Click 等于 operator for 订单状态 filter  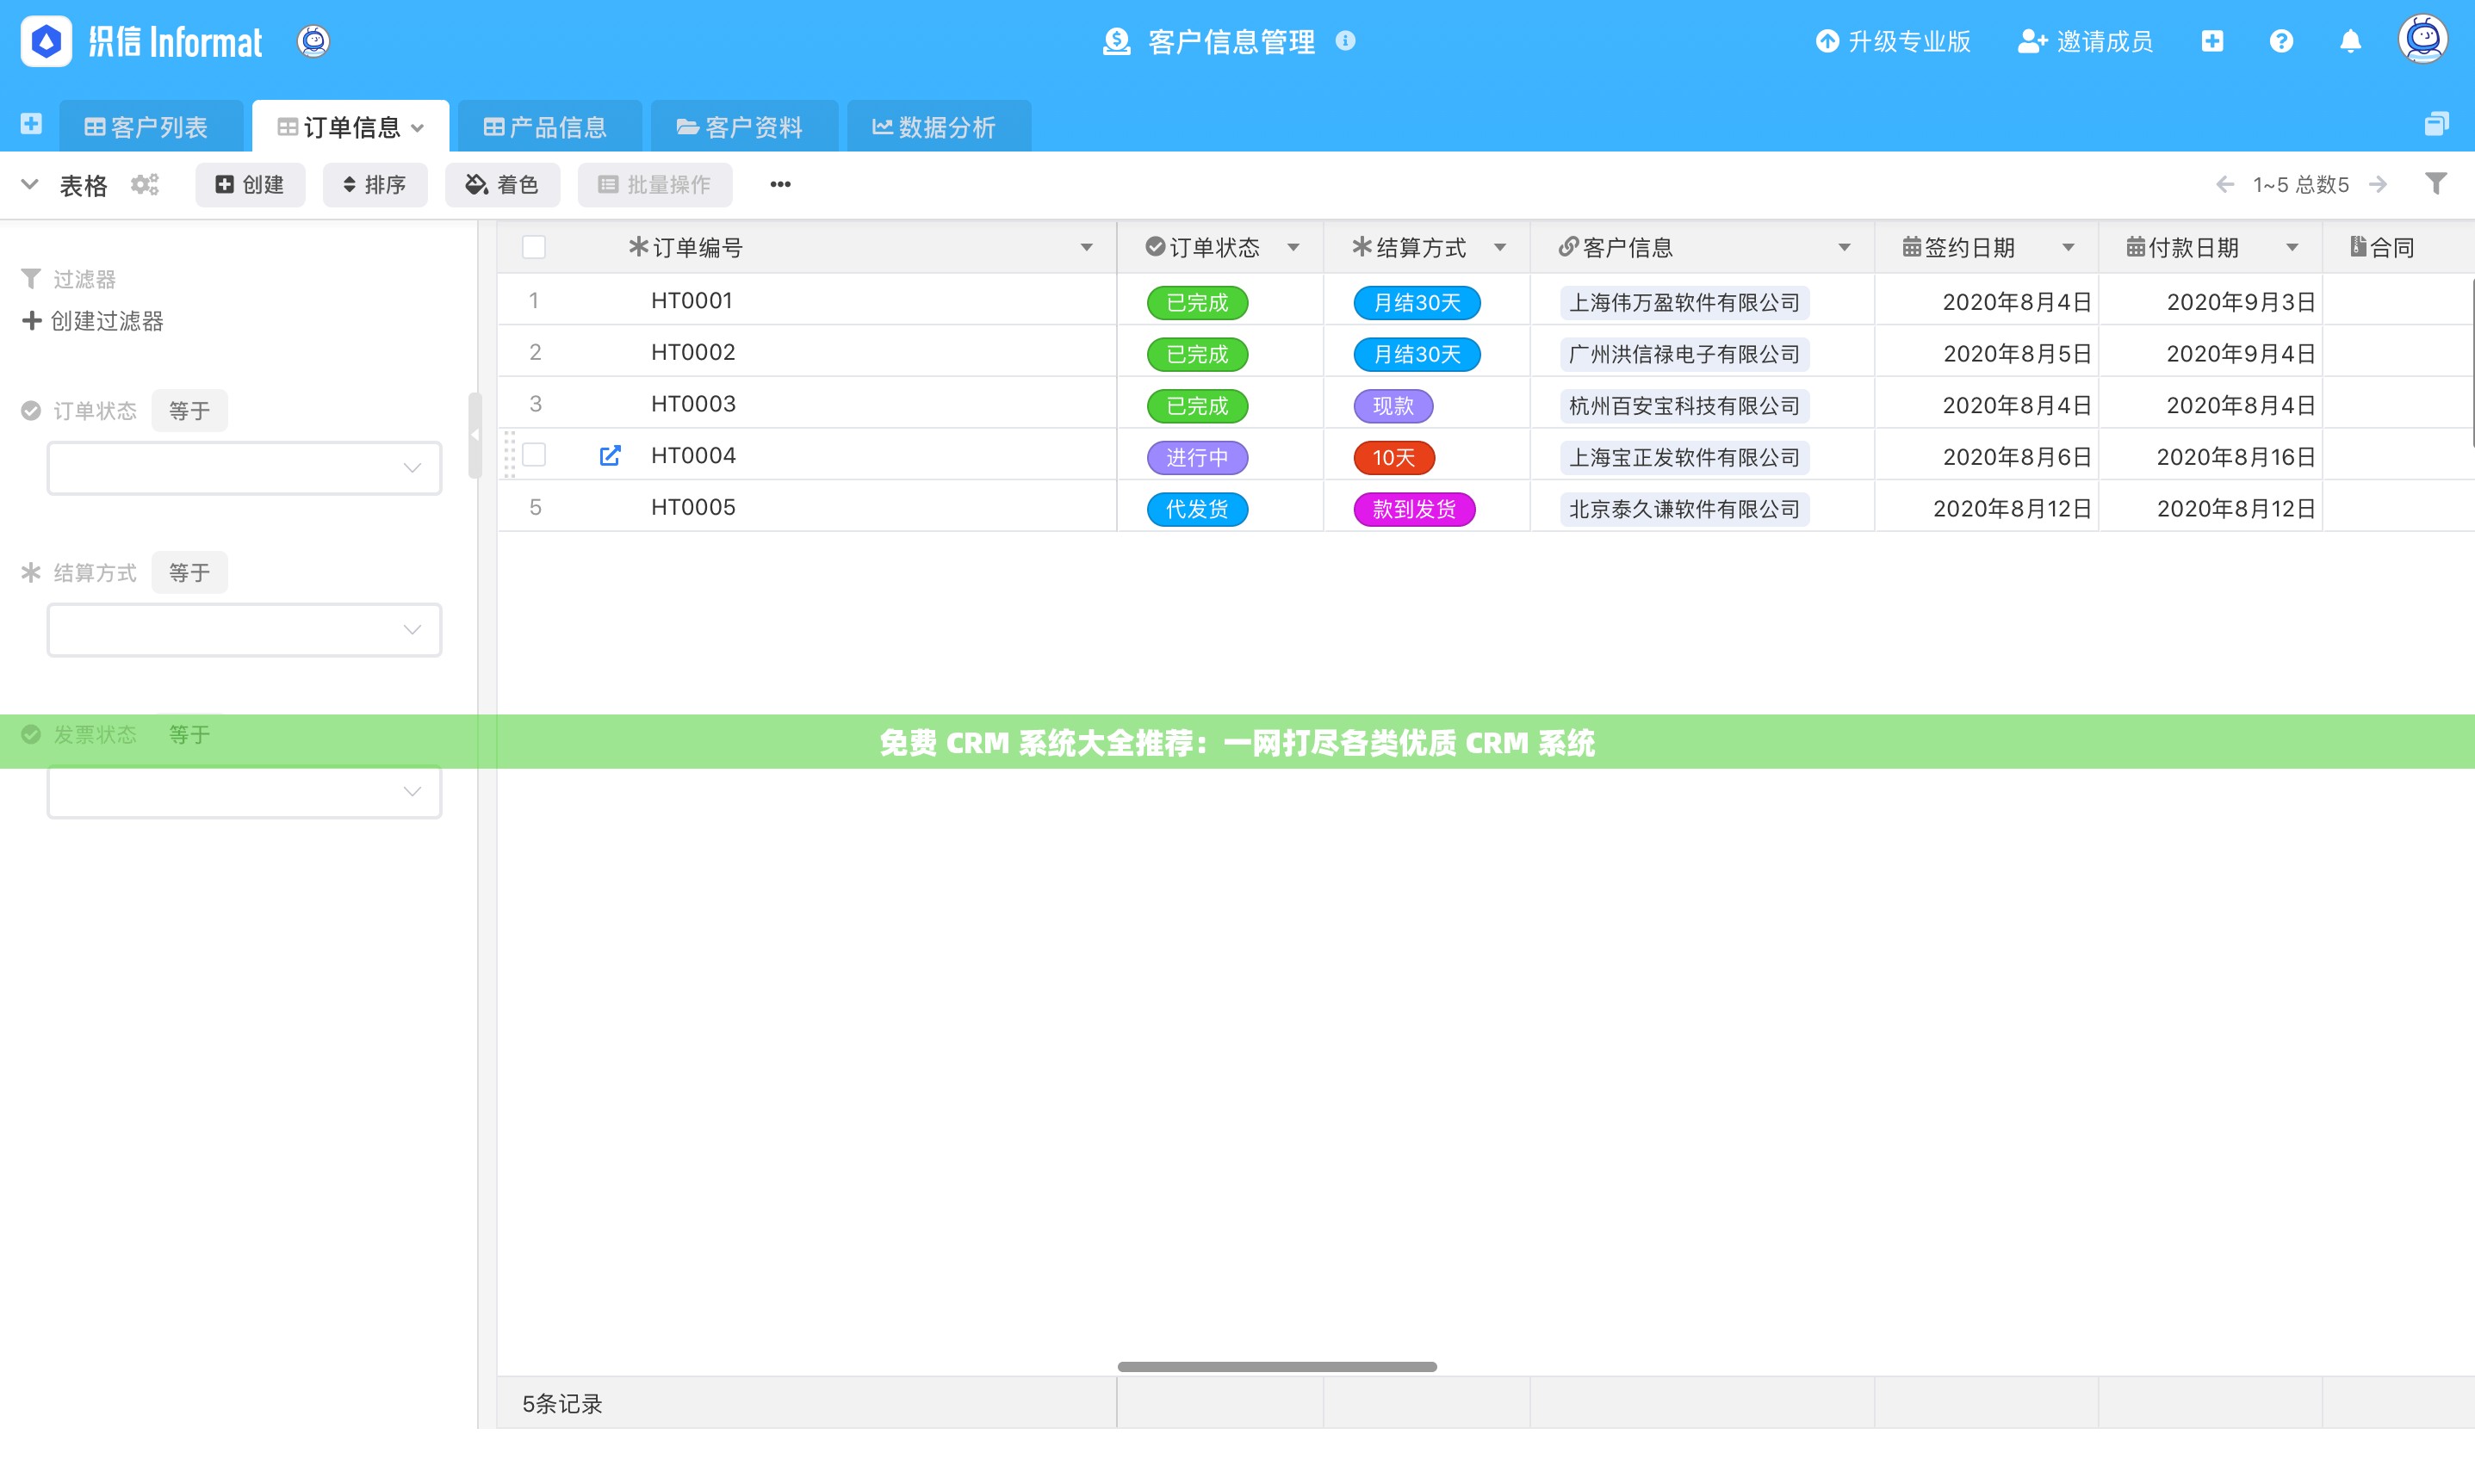coord(189,411)
